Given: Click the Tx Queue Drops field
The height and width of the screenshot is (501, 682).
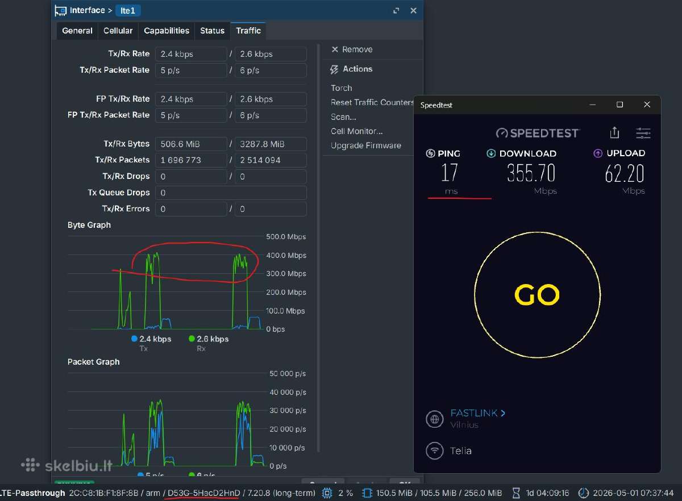Looking at the screenshot, I should point(231,193).
